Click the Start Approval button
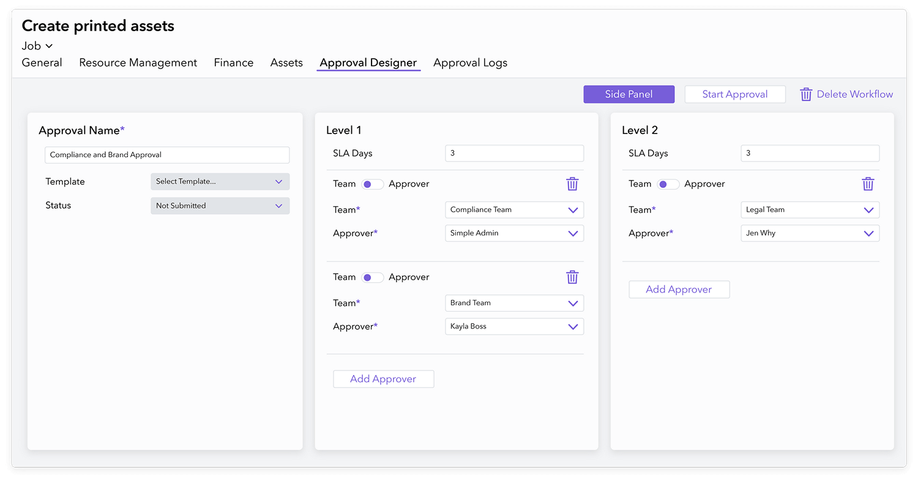 (735, 94)
